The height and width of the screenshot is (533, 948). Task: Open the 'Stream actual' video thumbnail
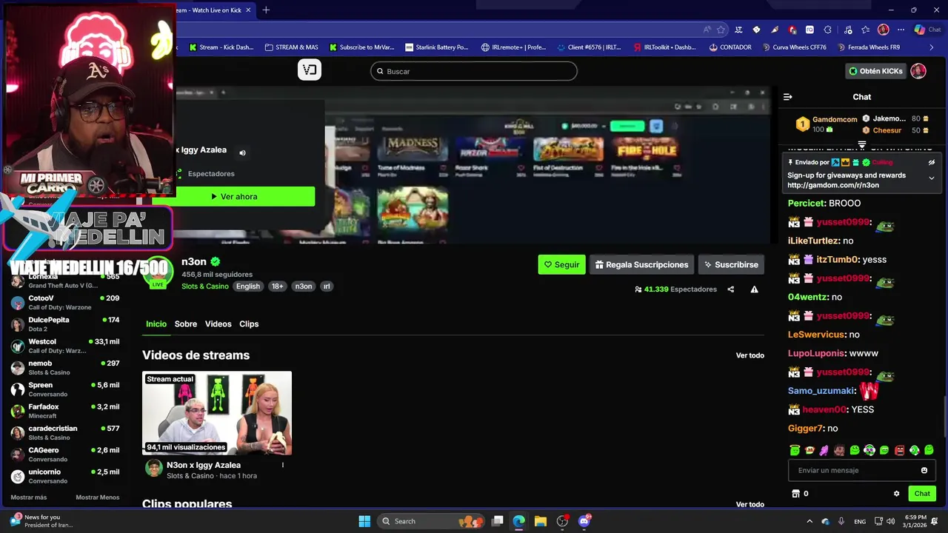pyautogui.click(x=217, y=413)
